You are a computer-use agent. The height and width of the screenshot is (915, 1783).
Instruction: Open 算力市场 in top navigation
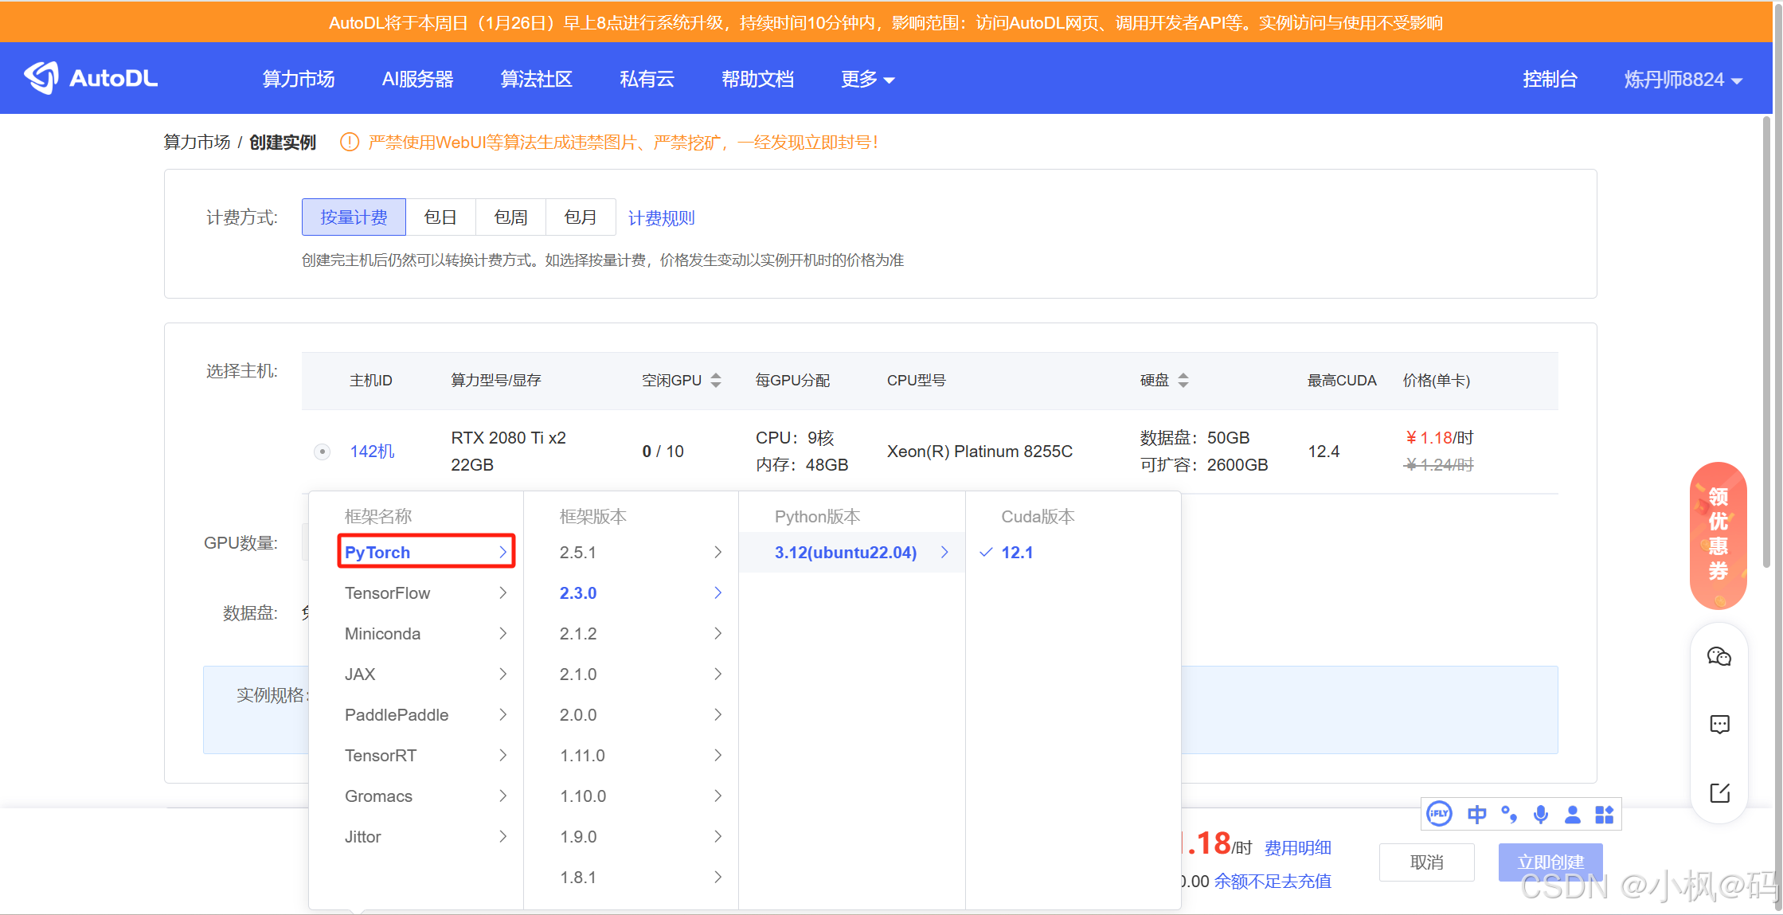click(299, 79)
